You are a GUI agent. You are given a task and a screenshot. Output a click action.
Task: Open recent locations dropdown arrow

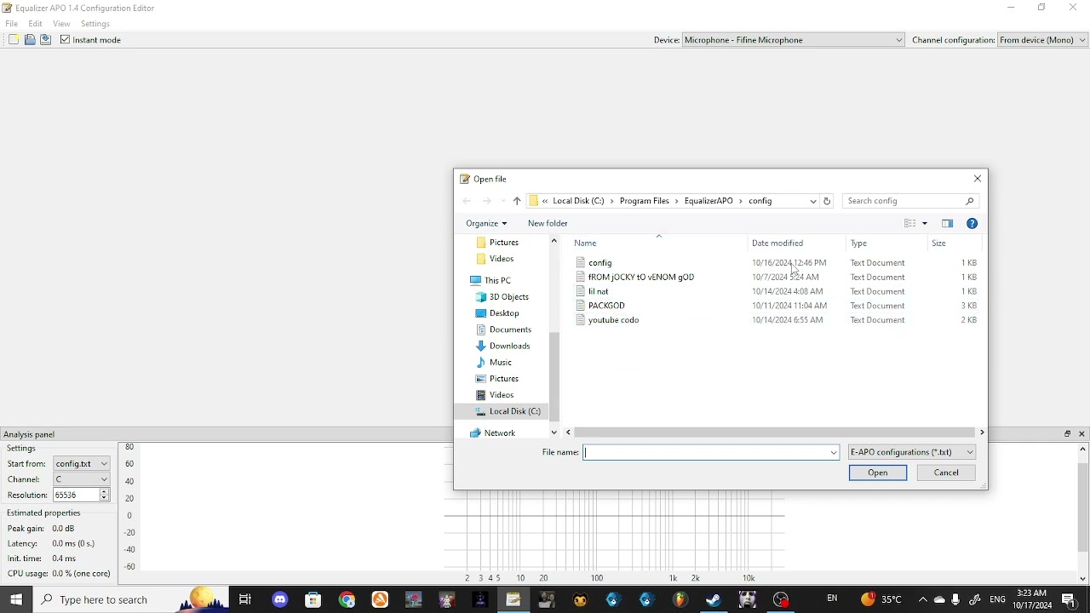503,203
